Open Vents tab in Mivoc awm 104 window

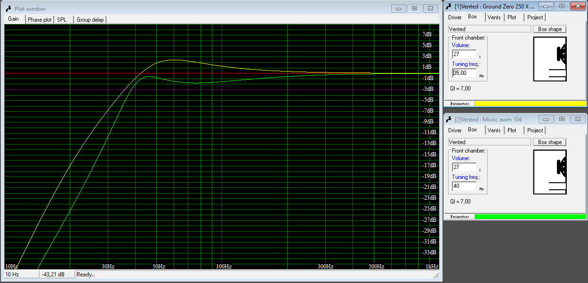[494, 130]
